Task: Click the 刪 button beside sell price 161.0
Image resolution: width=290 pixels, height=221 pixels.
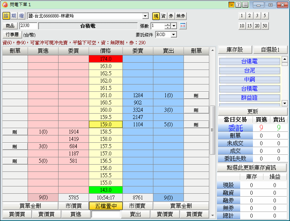Action: [196, 95]
